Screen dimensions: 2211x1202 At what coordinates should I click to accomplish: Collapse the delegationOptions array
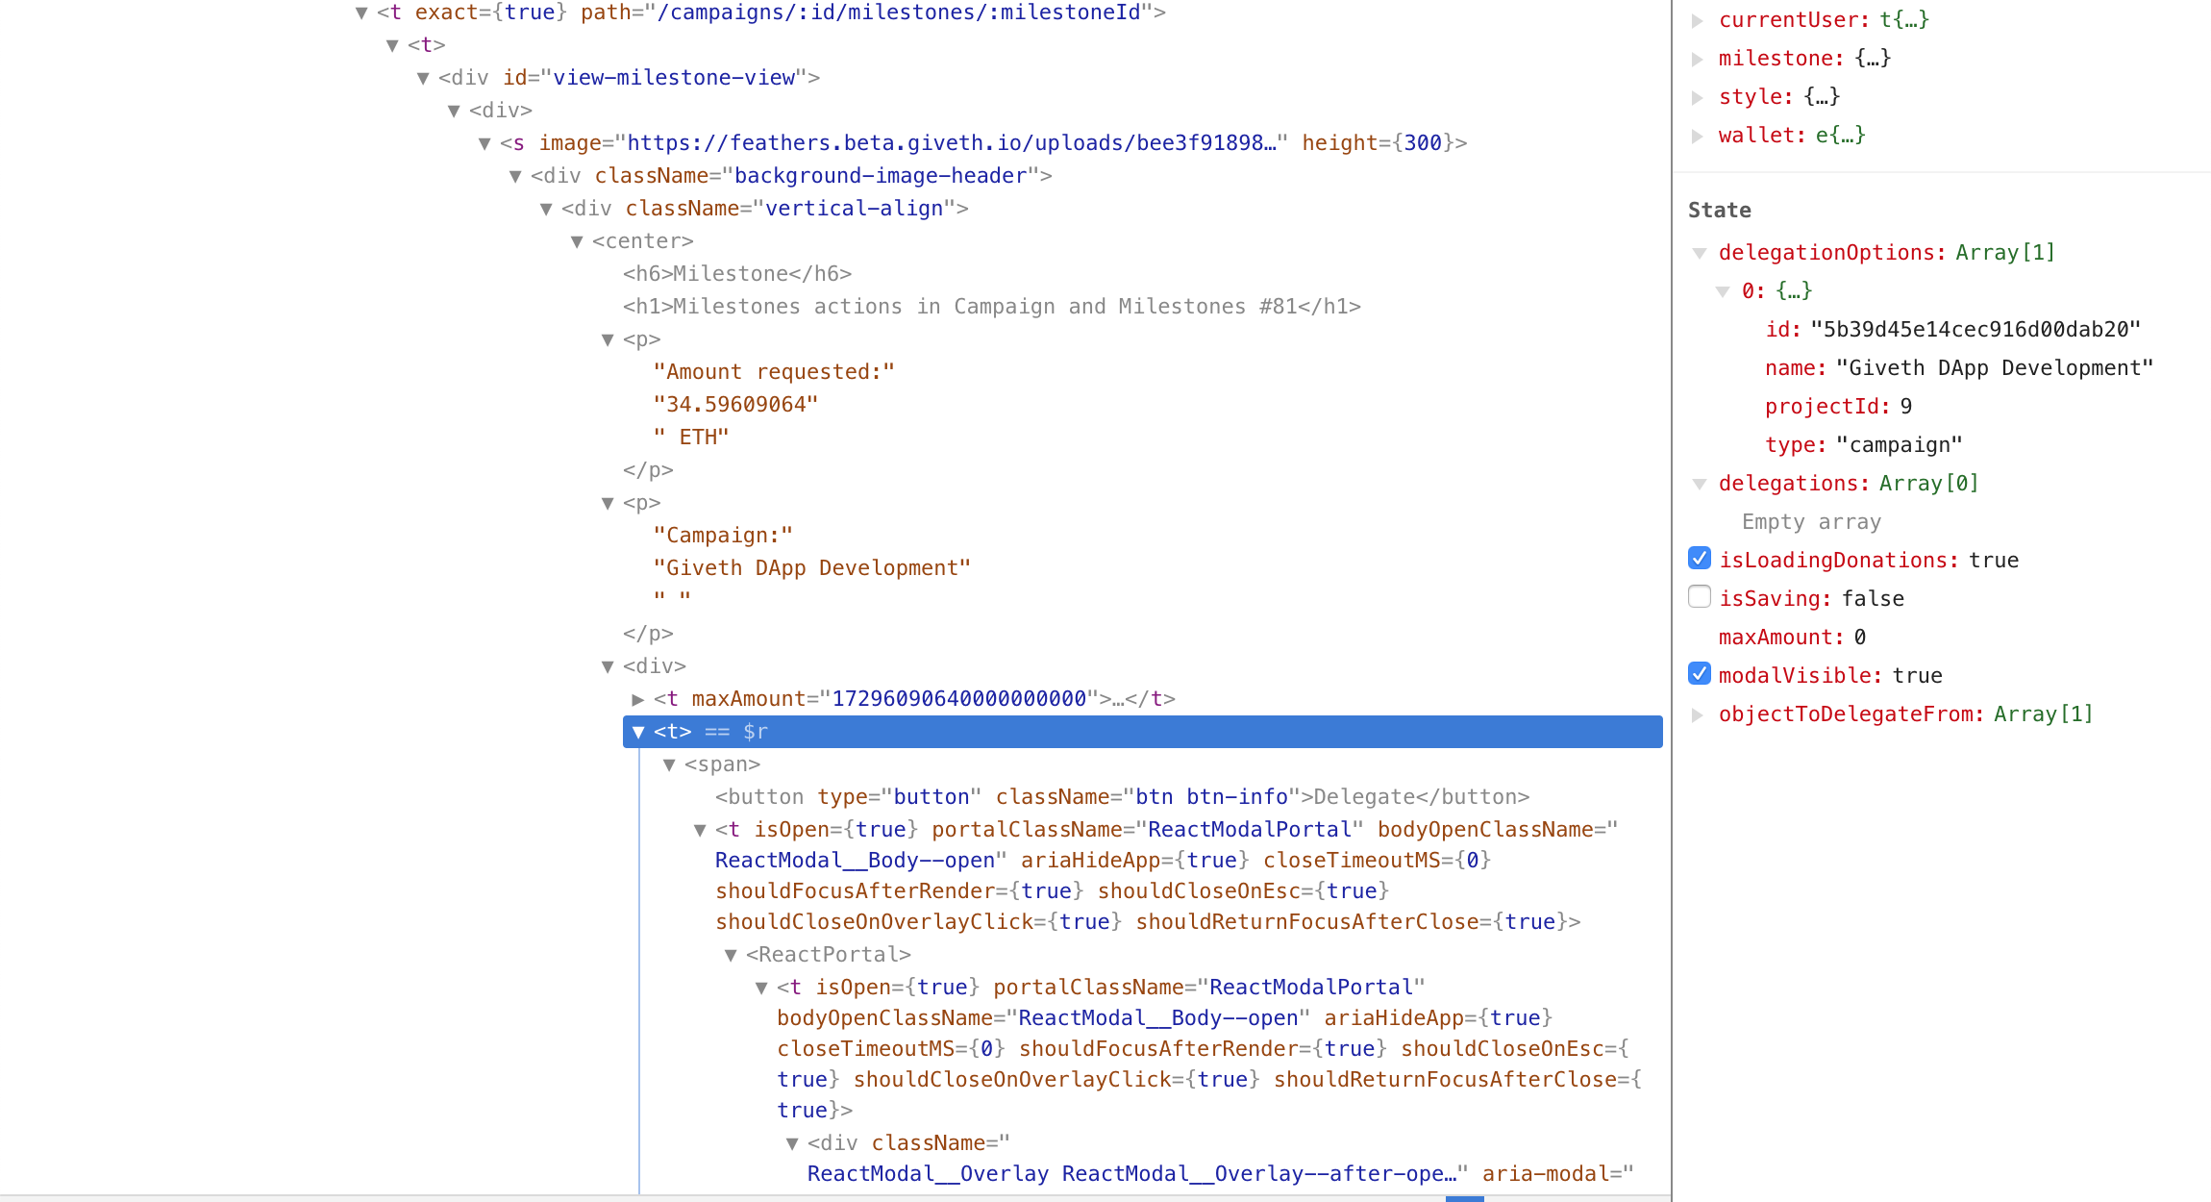click(1699, 253)
